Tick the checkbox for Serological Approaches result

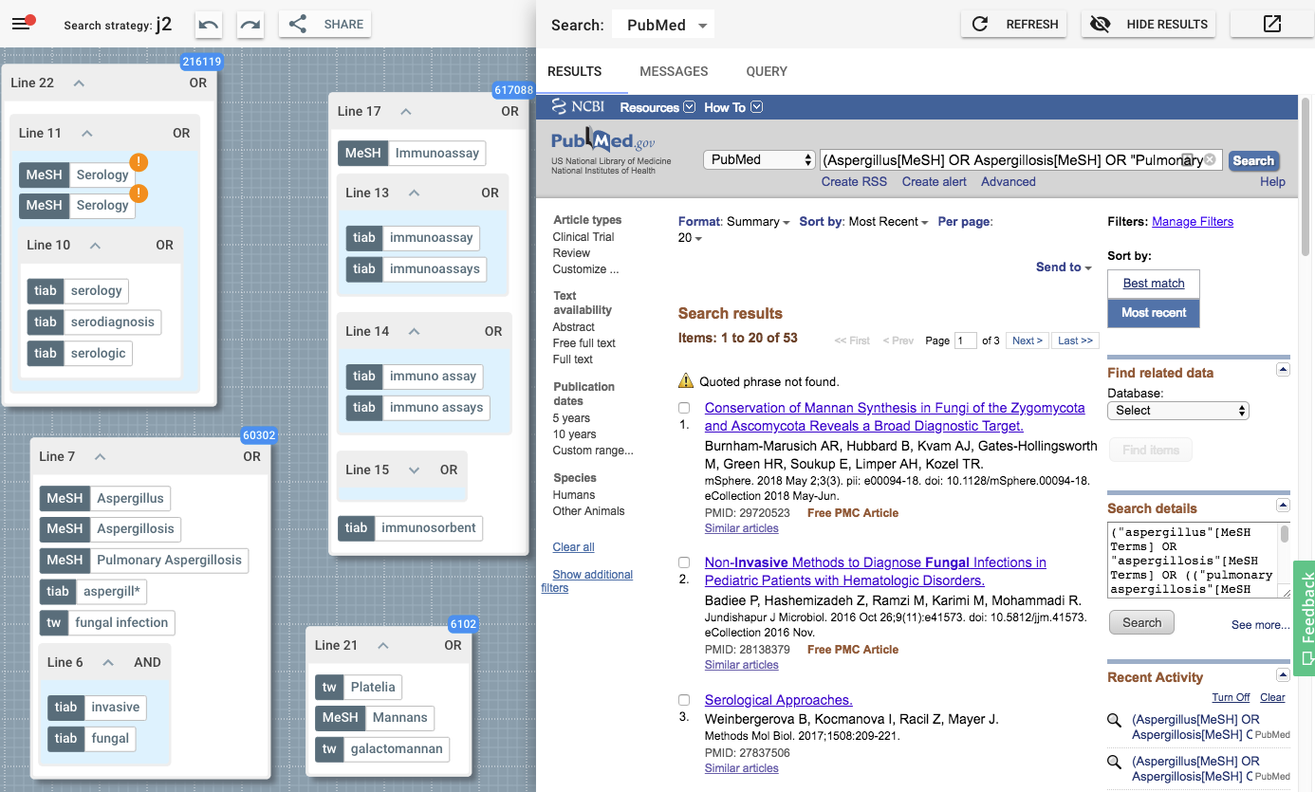tap(684, 700)
